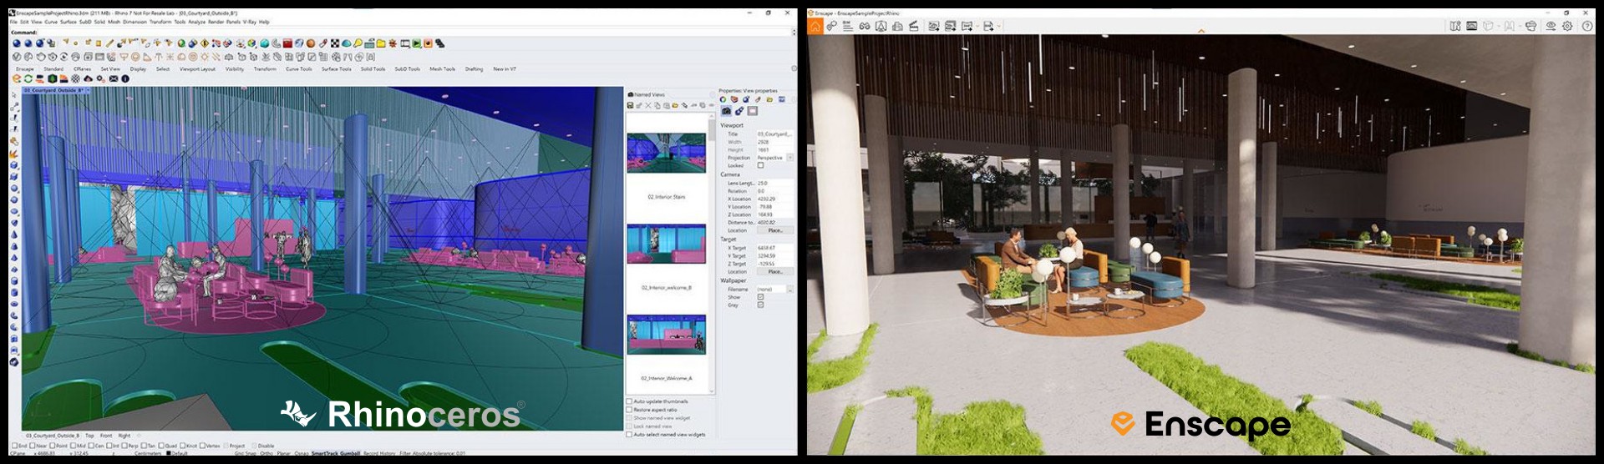
Task: Enable Auto-select named view widgets checkbox
Action: pos(629,434)
